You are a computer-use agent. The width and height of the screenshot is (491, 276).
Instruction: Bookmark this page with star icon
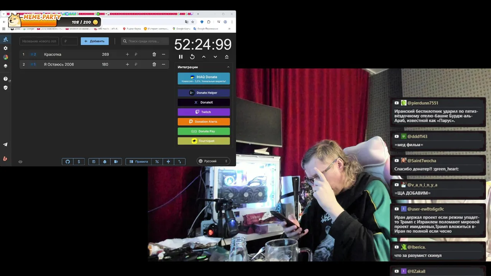(x=193, y=22)
